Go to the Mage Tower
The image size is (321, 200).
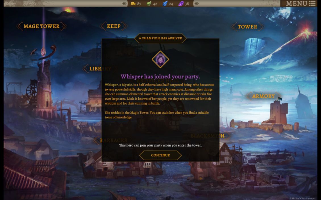coord(41,26)
